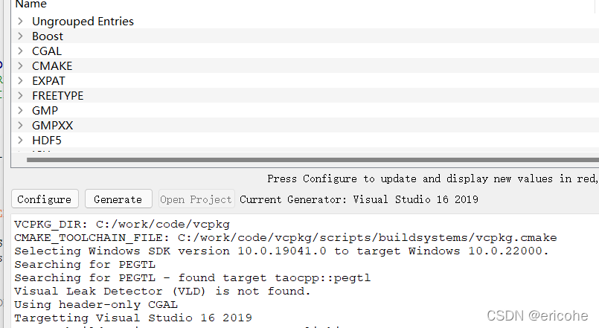Select the Boost row label

[48, 36]
